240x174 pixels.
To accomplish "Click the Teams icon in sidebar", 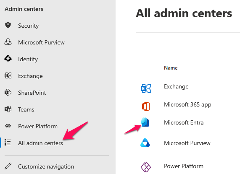I will [8, 109].
